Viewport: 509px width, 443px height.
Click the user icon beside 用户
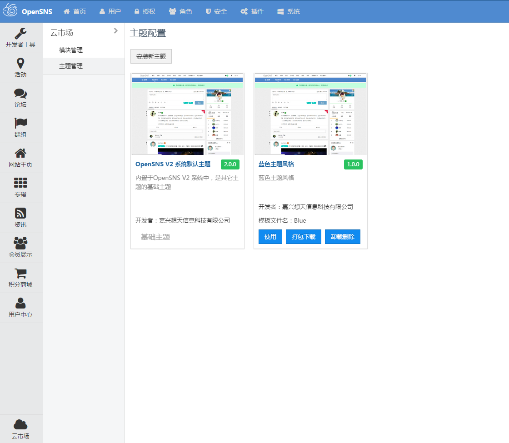[x=102, y=11]
